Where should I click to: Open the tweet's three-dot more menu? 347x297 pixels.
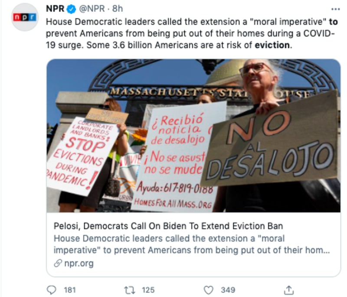tap(336, 9)
